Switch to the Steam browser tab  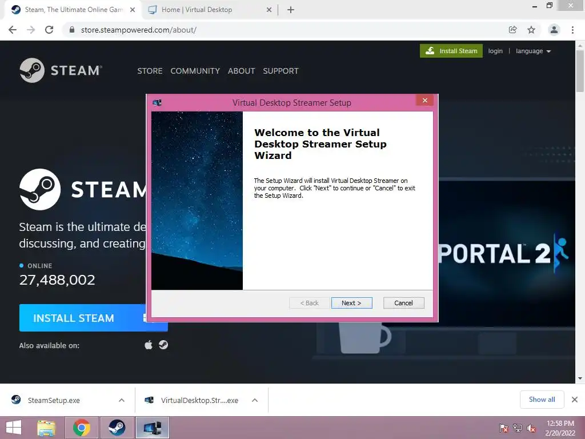tap(73, 10)
